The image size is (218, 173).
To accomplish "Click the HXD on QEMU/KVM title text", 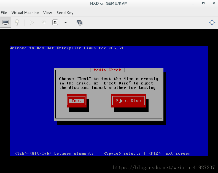I will [x=109, y=3].
